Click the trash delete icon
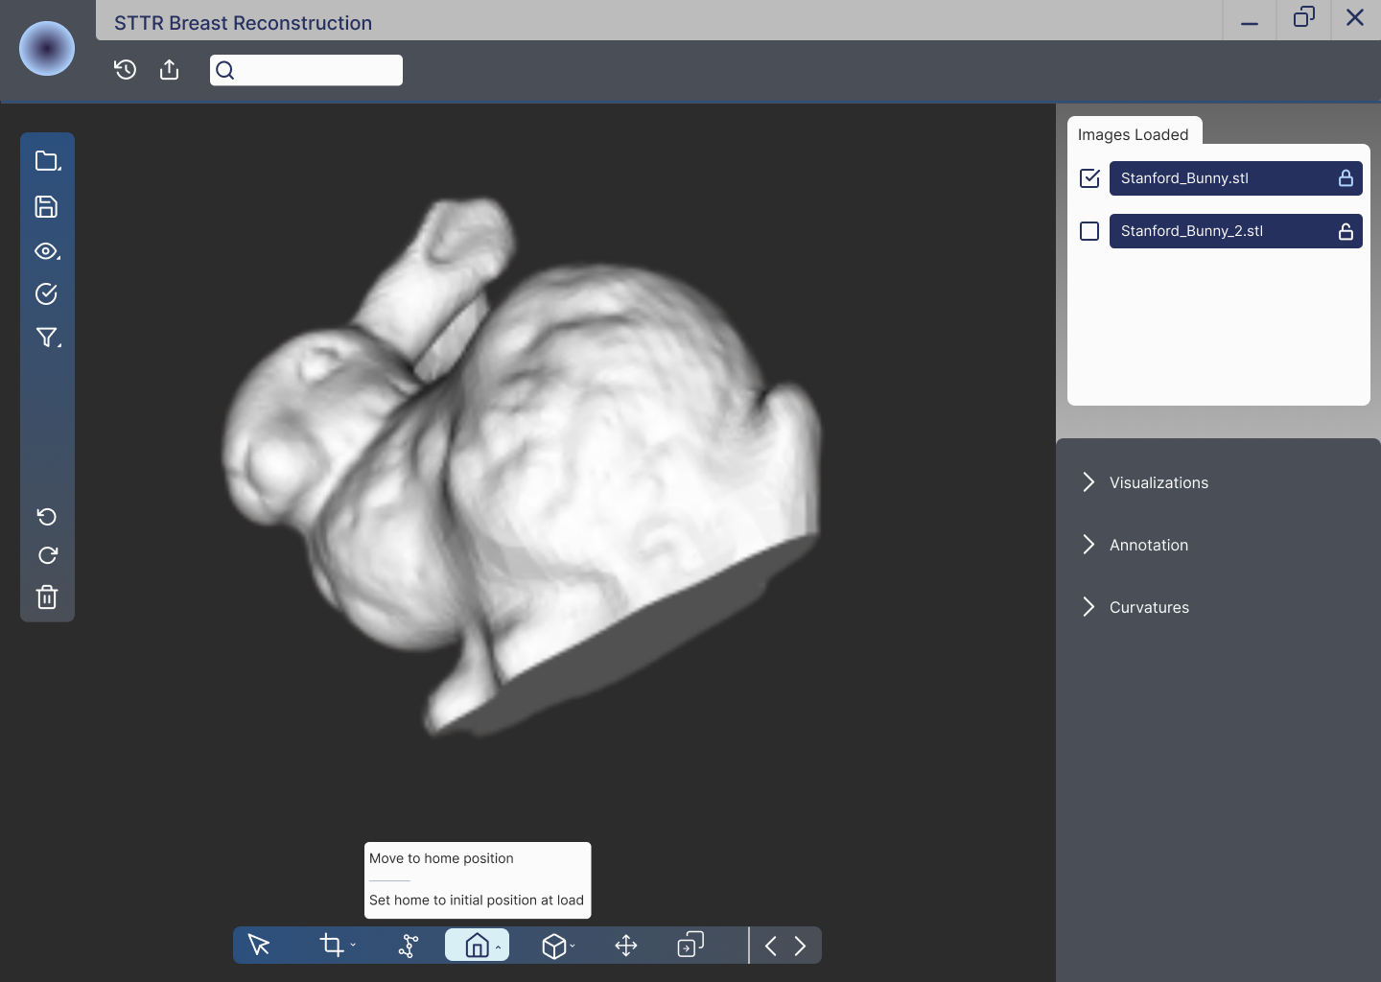Image resolution: width=1381 pixels, height=982 pixels. click(x=47, y=597)
